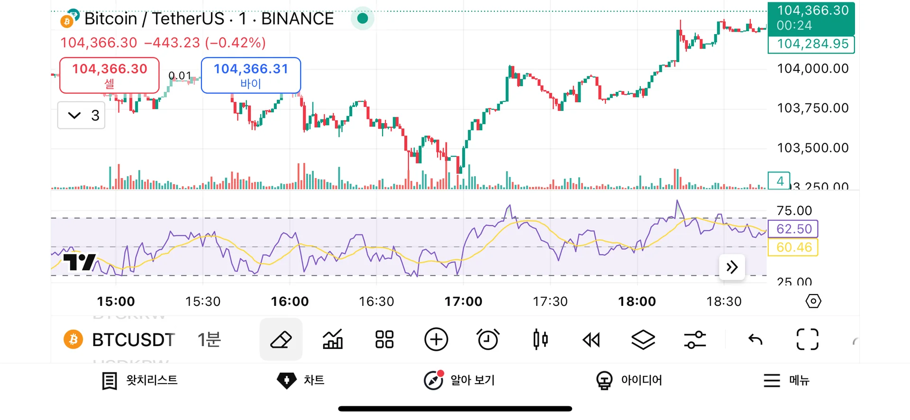Viewport: 910px width, 420px height.
Task: Open chart settings sliders icon
Action: (x=695, y=340)
